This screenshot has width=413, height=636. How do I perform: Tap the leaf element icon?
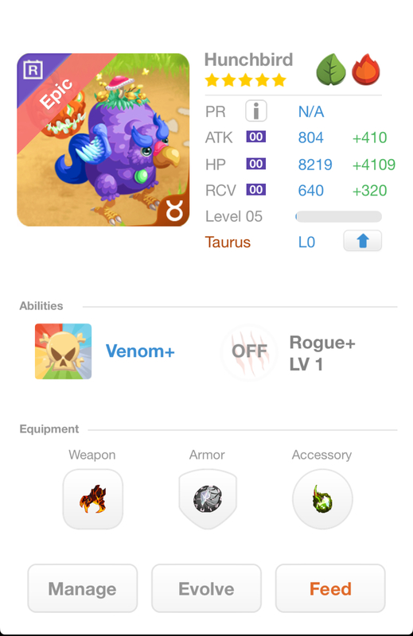pos(331,70)
